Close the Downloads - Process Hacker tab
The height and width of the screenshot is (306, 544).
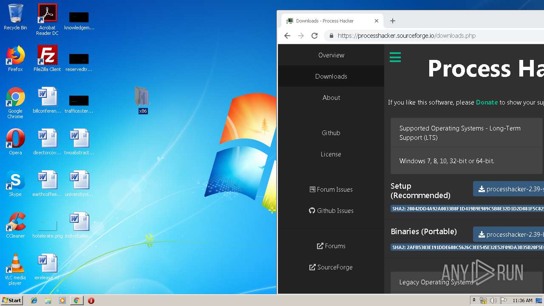[x=377, y=21]
